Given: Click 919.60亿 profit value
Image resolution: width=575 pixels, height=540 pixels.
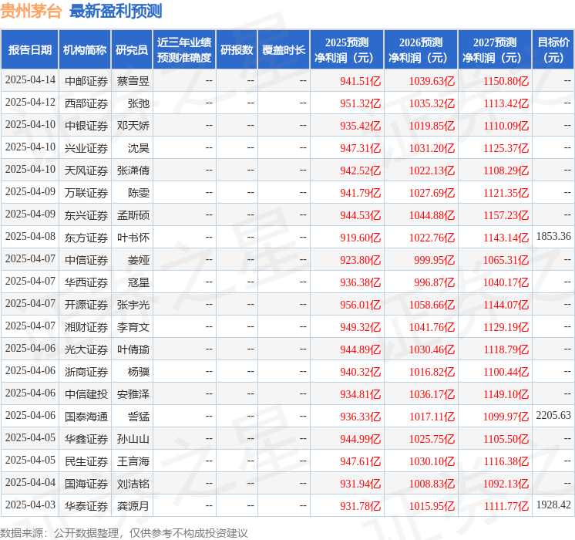Looking at the screenshot, I should [361, 238].
